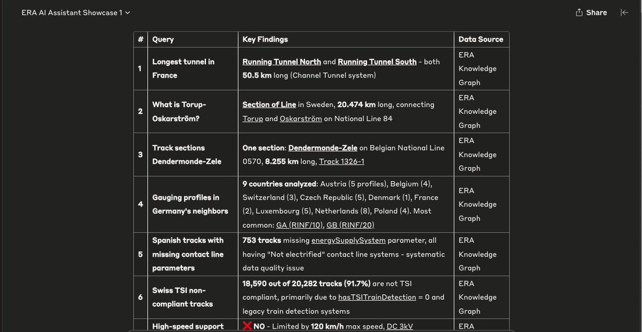Click the red X NO icon
642x332 pixels.
pyautogui.click(x=247, y=326)
